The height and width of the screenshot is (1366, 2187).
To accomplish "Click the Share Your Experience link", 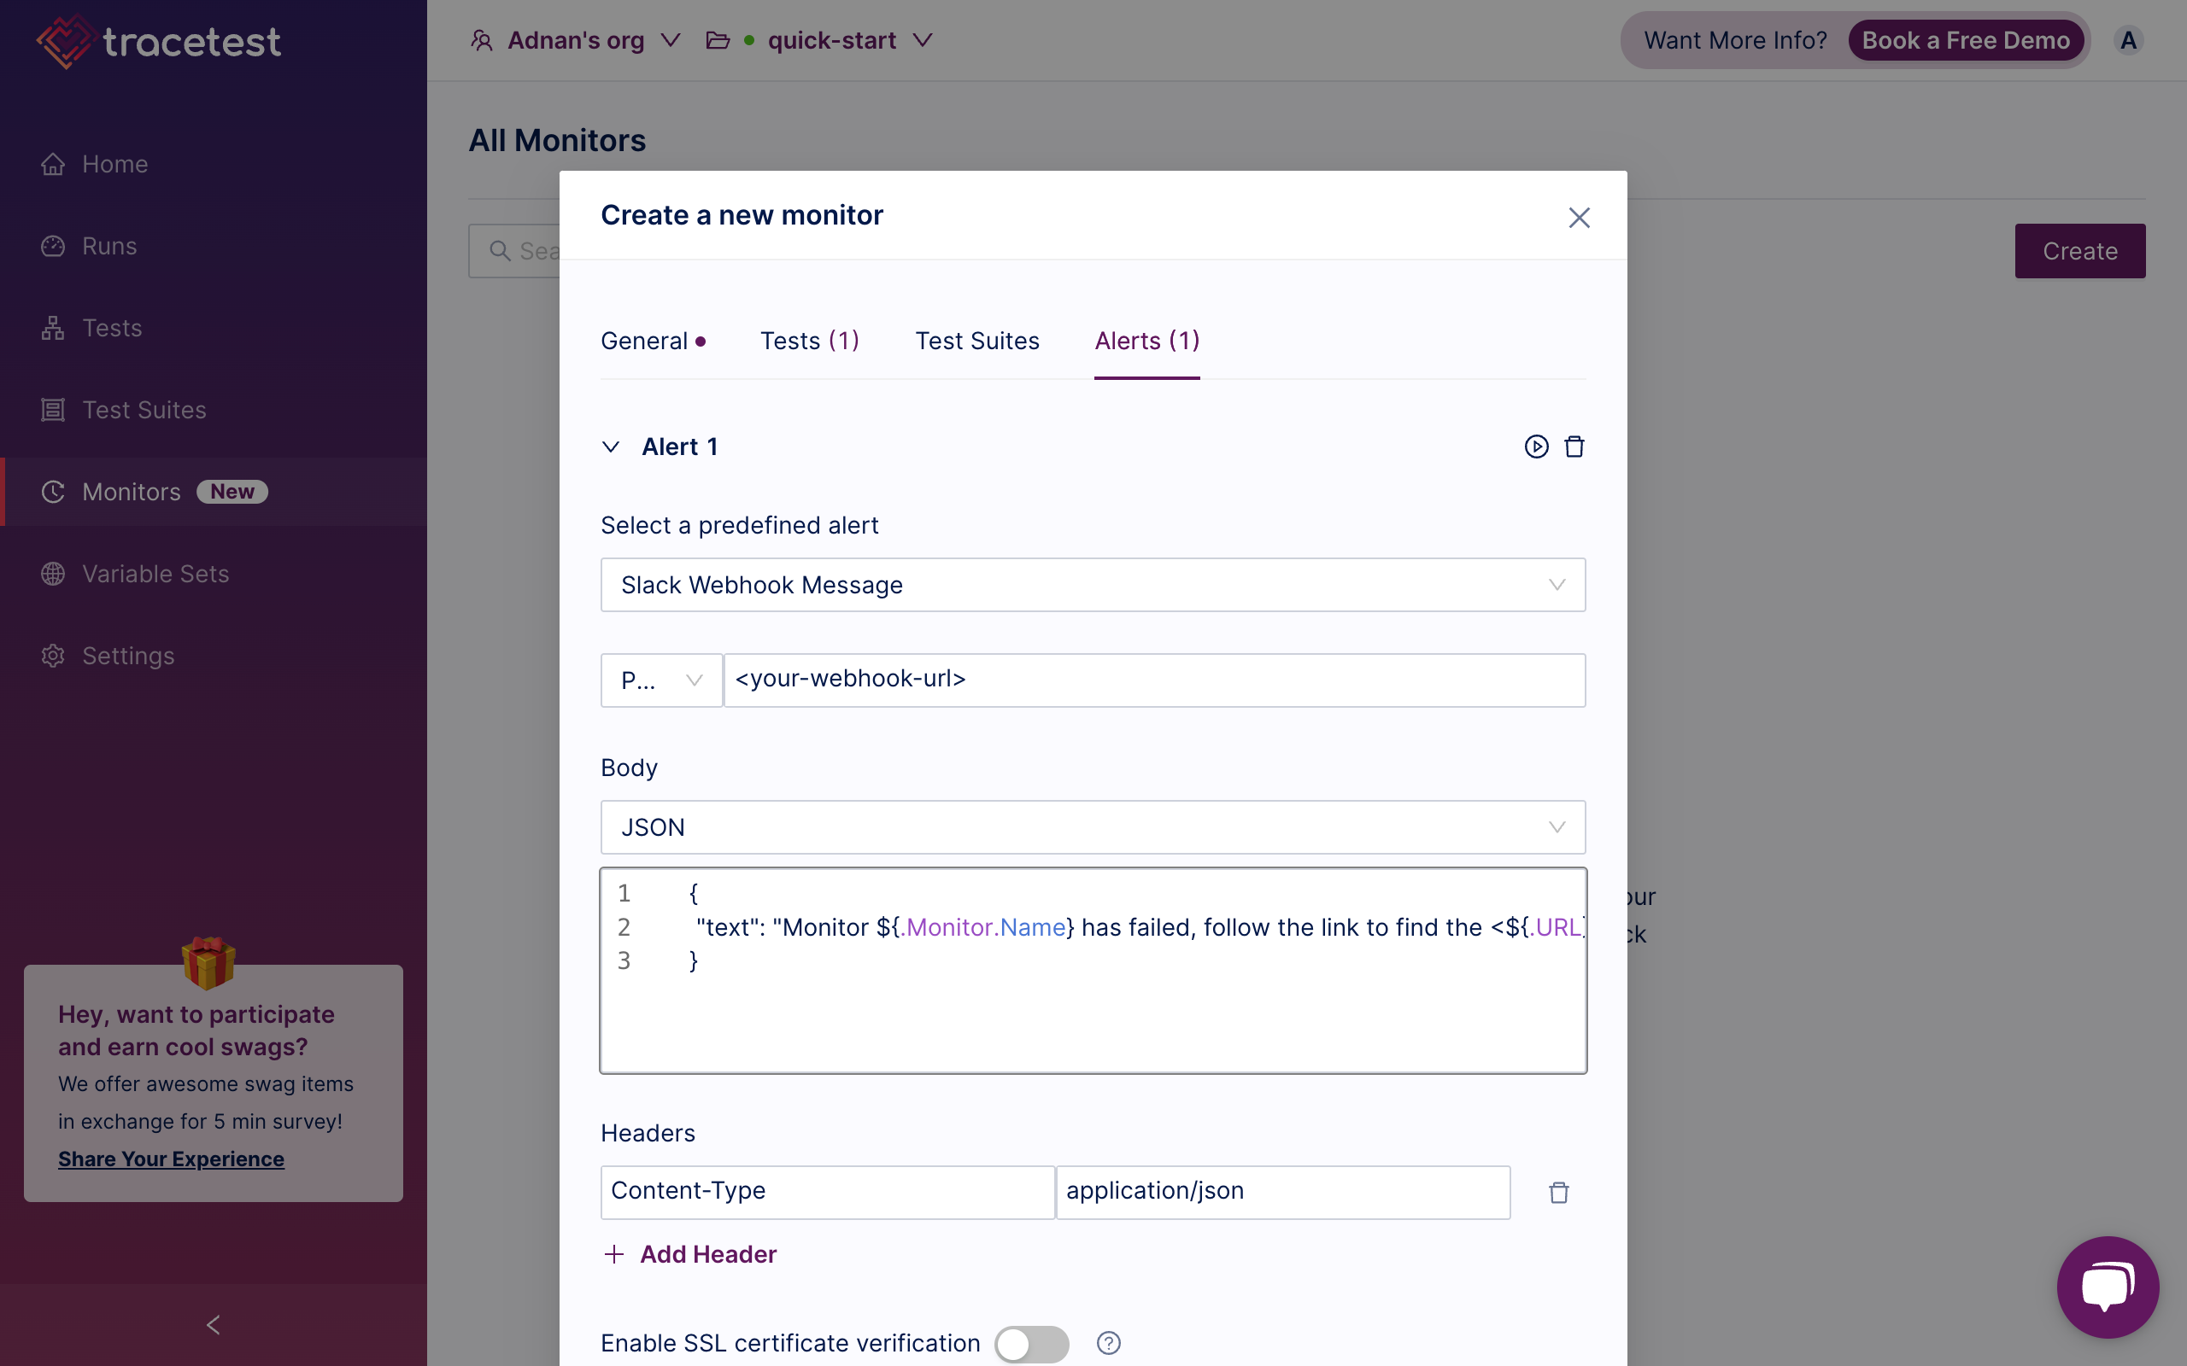I will pyautogui.click(x=170, y=1159).
